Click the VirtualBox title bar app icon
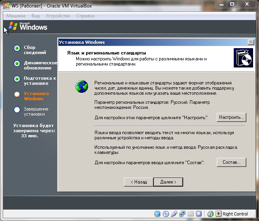Image resolution: width=259 pixels, height=221 pixels. coord(6,6)
